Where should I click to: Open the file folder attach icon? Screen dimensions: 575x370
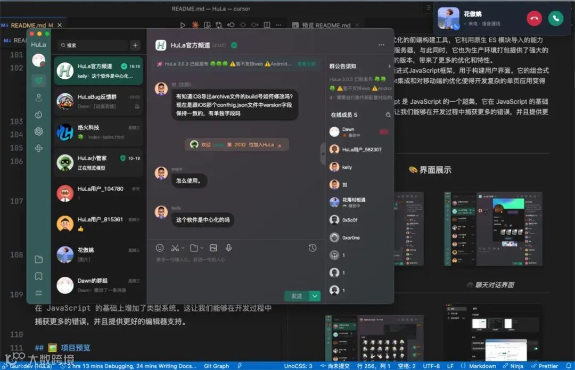point(194,248)
